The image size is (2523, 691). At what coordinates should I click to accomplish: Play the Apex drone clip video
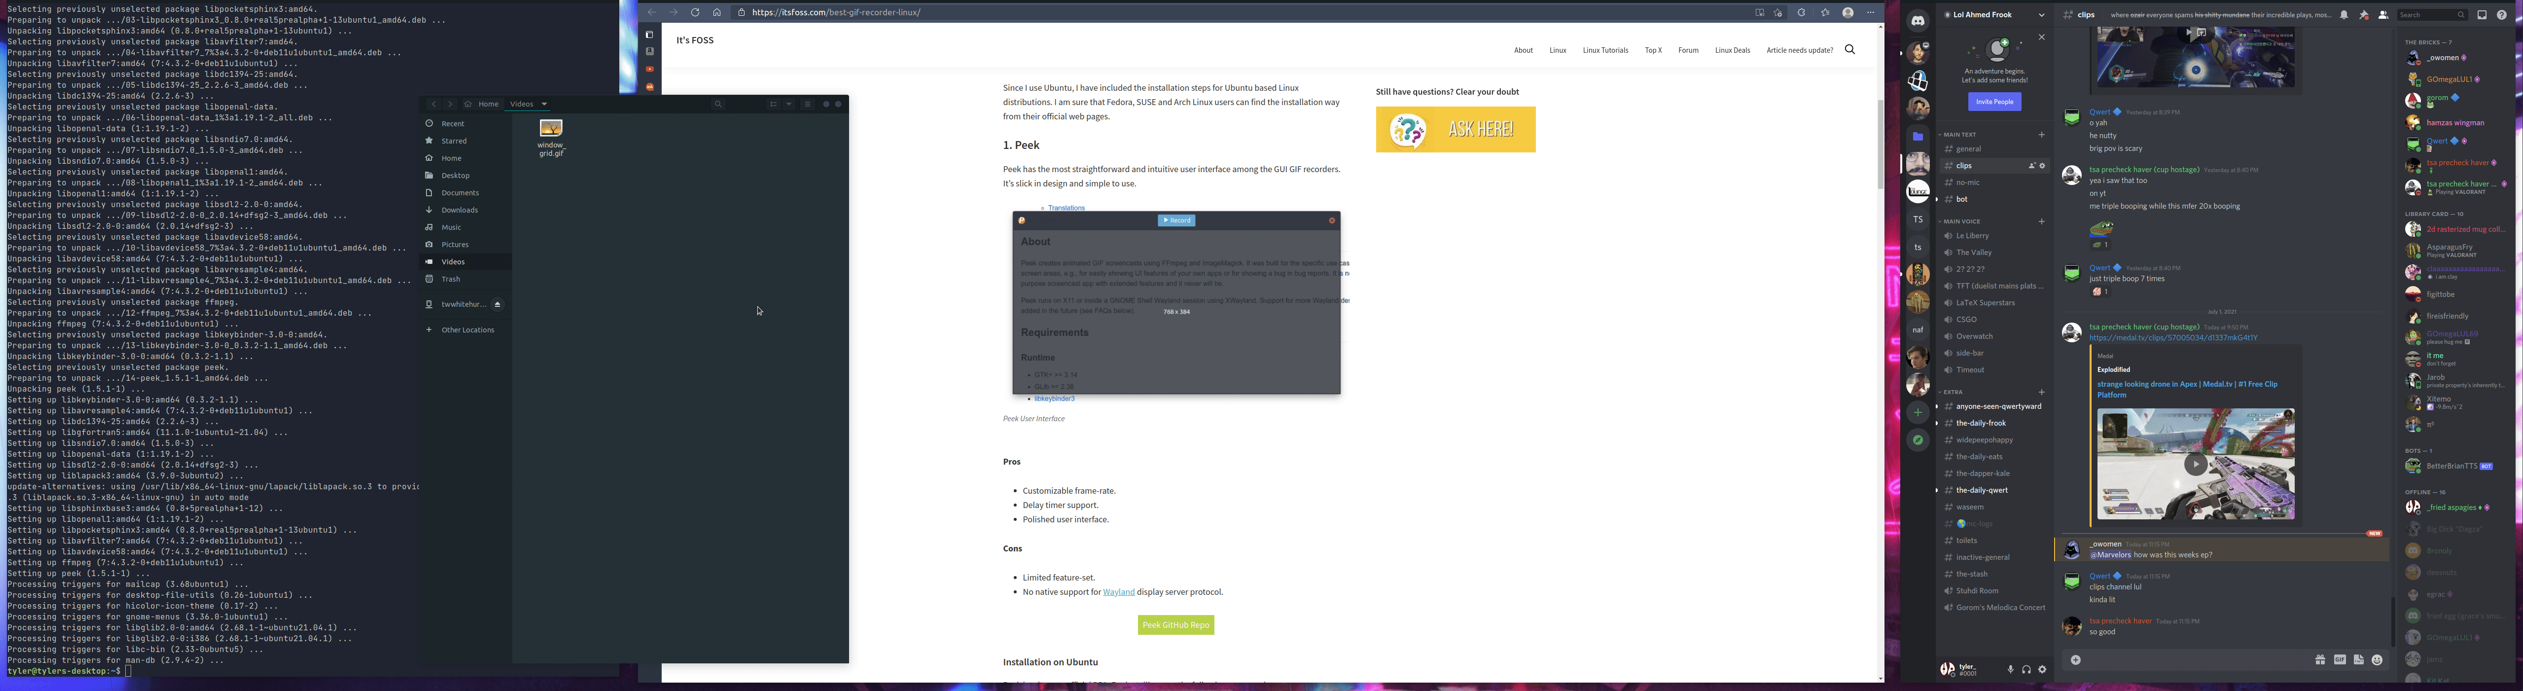pyautogui.click(x=2196, y=464)
